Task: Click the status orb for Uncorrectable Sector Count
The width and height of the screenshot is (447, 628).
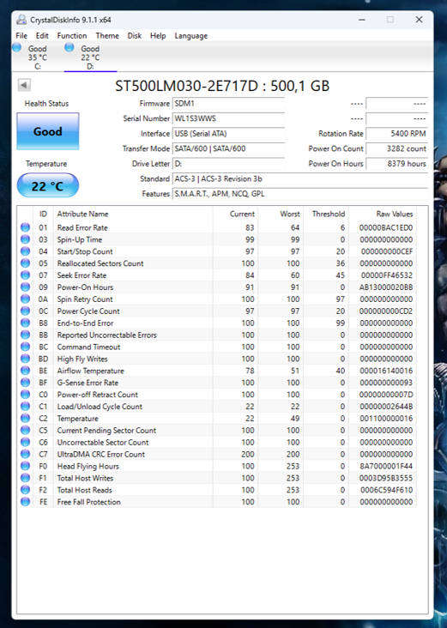Action: pos(25,442)
